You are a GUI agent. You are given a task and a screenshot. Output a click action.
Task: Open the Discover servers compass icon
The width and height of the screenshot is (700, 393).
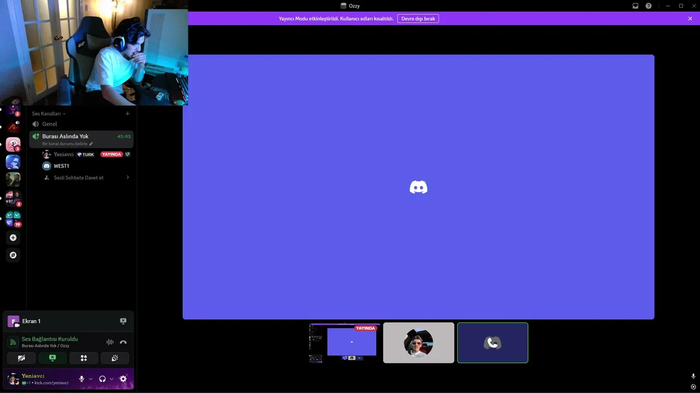[x=13, y=255]
